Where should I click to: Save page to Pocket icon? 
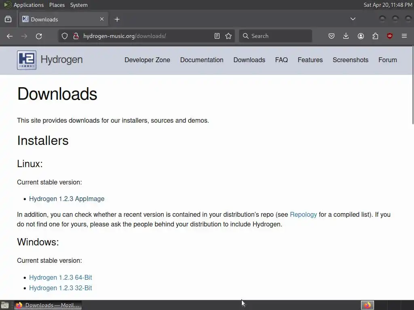[x=332, y=36]
